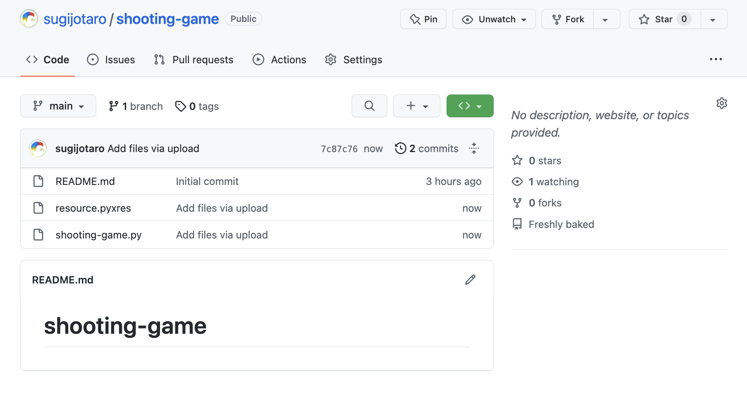Open the Add file plus dropdown
747x395 pixels.
coord(417,106)
